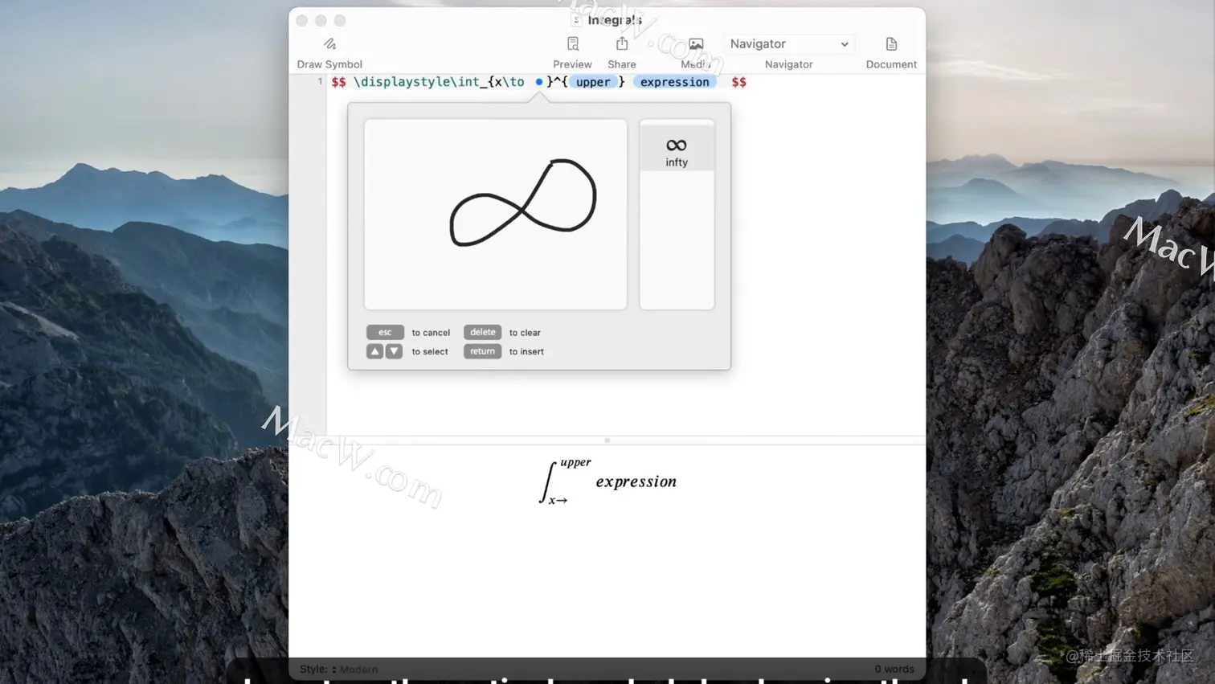Expand the Navigator dropdown

(x=788, y=44)
